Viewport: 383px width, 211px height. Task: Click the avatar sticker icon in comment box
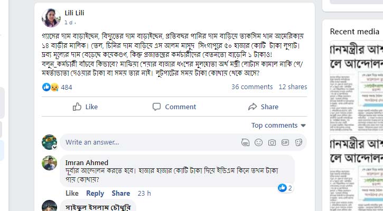pyautogui.click(x=246, y=142)
